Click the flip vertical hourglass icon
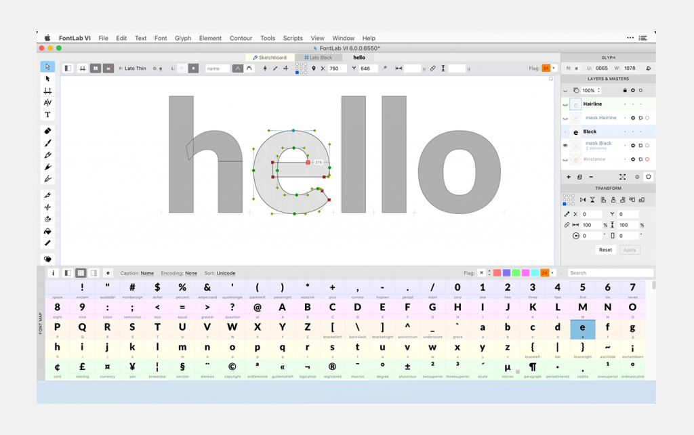The width and height of the screenshot is (694, 435). coord(592,200)
